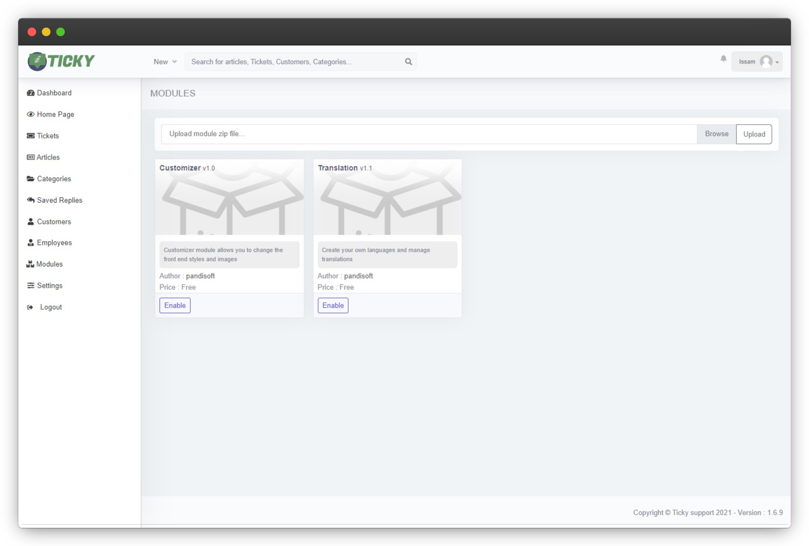Go to Articles in sidebar
The width and height of the screenshot is (809, 546).
48,157
